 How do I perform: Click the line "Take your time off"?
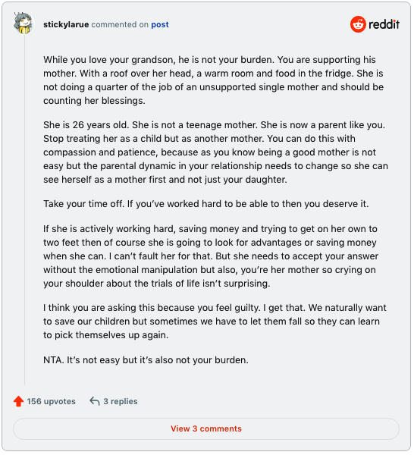point(207,205)
